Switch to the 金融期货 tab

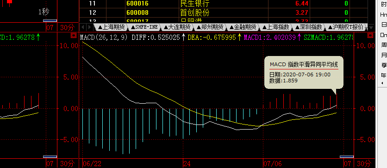point(243,27)
